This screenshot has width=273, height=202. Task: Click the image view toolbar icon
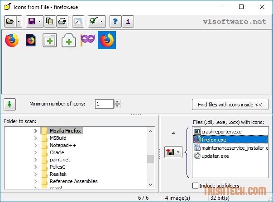(x=78, y=22)
